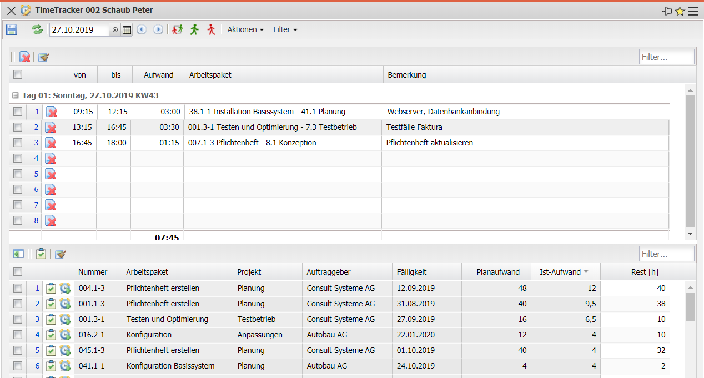Delete row 2 time entry
Image resolution: width=704 pixels, height=378 pixels.
51,128
